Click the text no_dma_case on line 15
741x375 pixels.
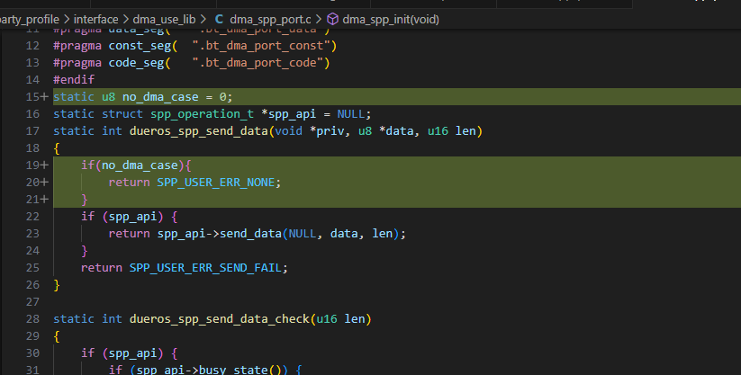160,97
